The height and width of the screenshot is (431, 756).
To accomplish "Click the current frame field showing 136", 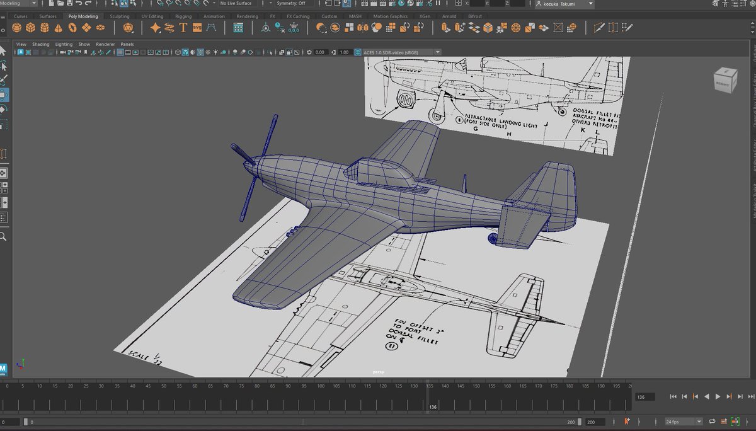I will click(645, 397).
